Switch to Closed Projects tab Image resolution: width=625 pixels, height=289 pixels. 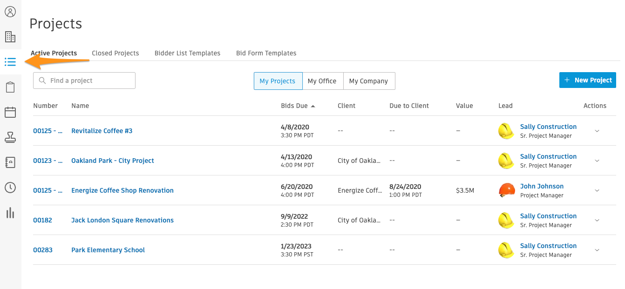[115, 53]
